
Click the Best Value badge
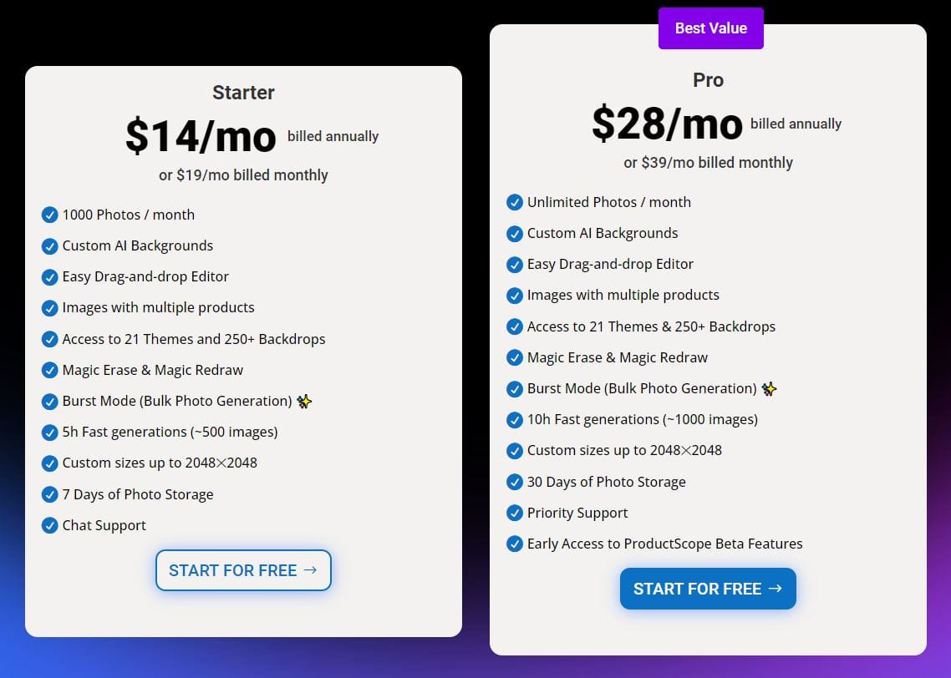(x=711, y=28)
